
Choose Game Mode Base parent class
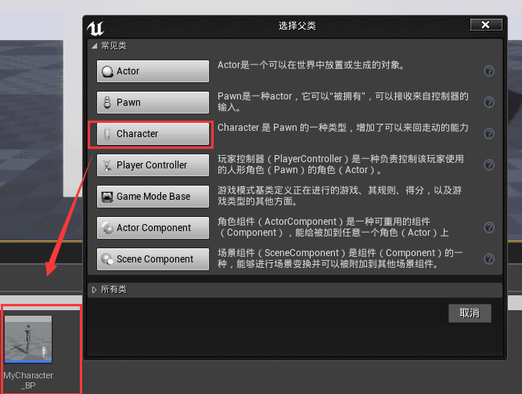153,197
